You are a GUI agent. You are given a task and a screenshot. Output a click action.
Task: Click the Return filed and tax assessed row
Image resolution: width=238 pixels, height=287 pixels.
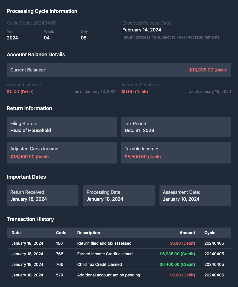[119, 243]
